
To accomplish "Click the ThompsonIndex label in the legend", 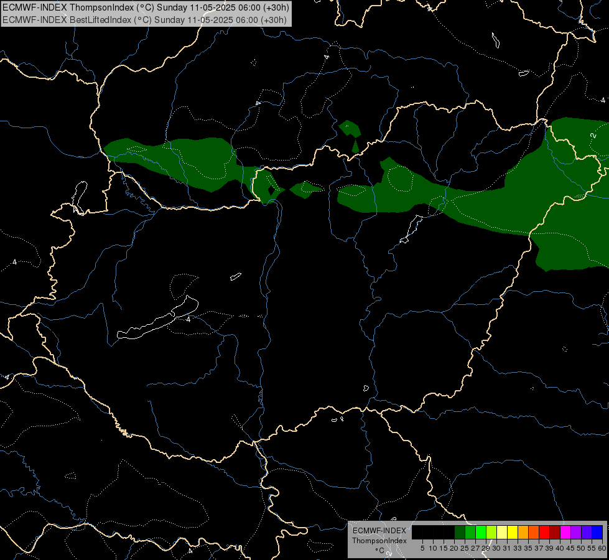I will coord(379,541).
